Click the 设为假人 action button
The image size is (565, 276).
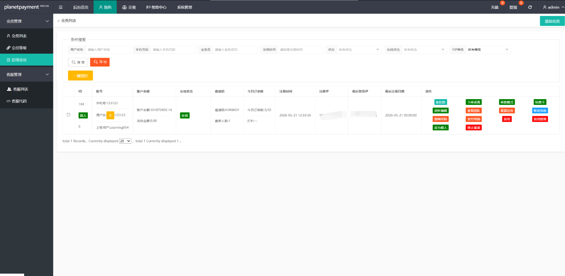pyautogui.click(x=441, y=128)
